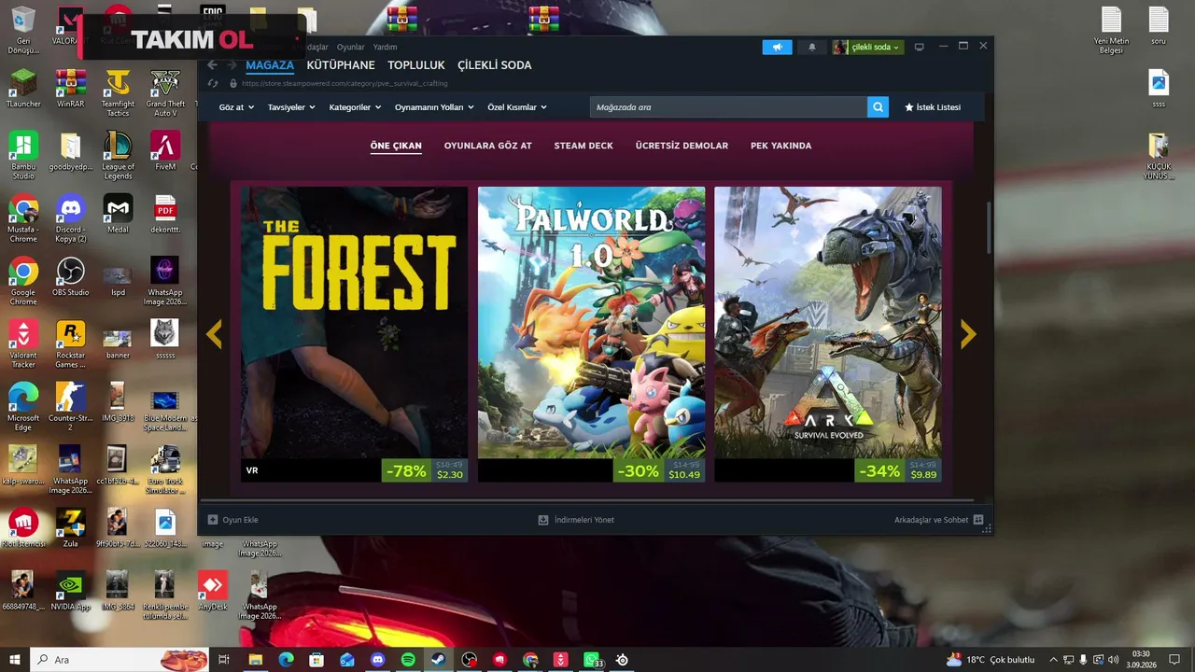The image size is (1195, 672).
Task: Click The Forest -78% price tag
Action: pos(425,470)
